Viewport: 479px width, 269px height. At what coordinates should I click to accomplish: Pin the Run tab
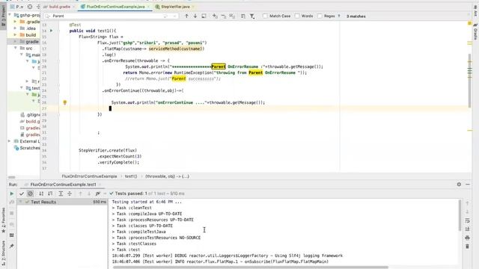tap(12, 246)
